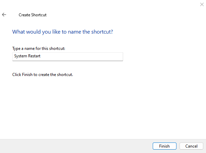206x153 pixels.
Task: Click the gray footer bar beside Finish
Action: point(76,146)
